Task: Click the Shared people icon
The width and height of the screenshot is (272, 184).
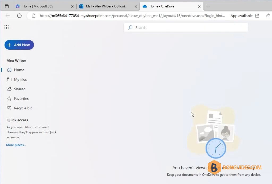Action: [9, 89]
